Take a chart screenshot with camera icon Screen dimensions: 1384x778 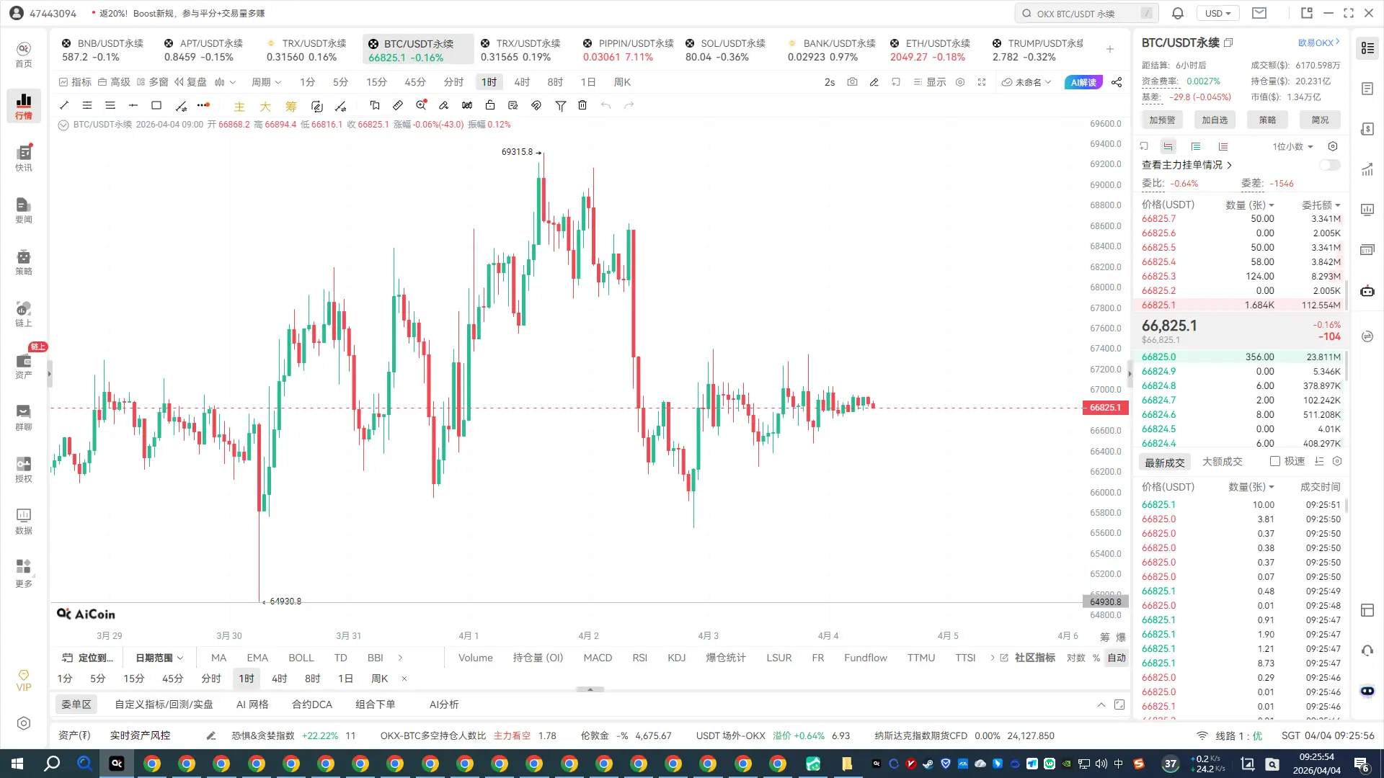click(852, 82)
